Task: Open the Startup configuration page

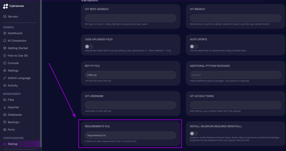Action: coord(13,144)
